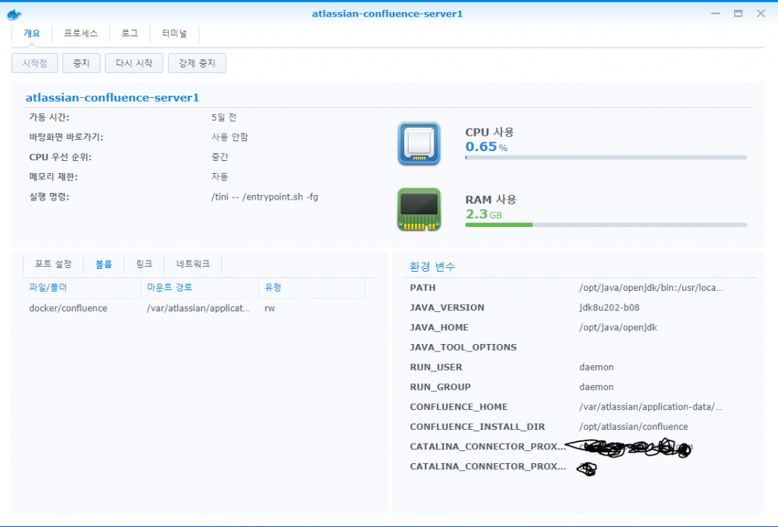Switch to the 프로세스 tab
This screenshot has height=527, width=778.
pos(81,33)
